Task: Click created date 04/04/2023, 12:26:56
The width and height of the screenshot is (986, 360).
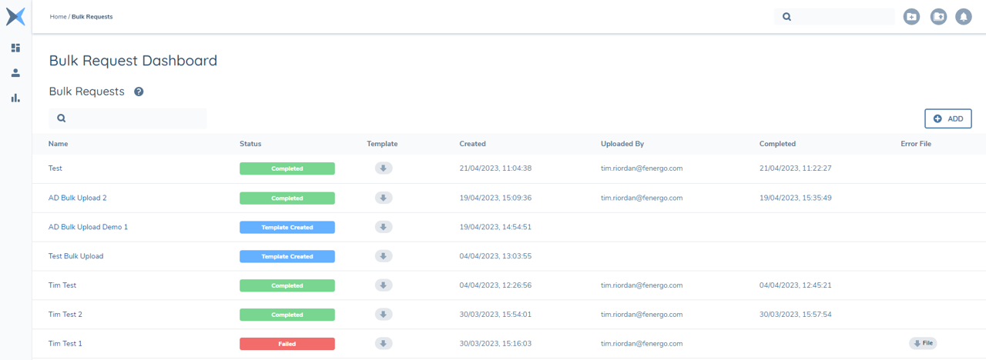Action: 495,285
